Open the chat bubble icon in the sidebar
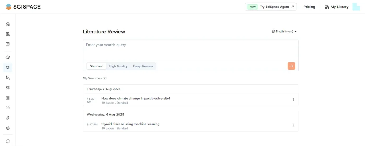This screenshot has width=365, height=146. [x=8, y=57]
